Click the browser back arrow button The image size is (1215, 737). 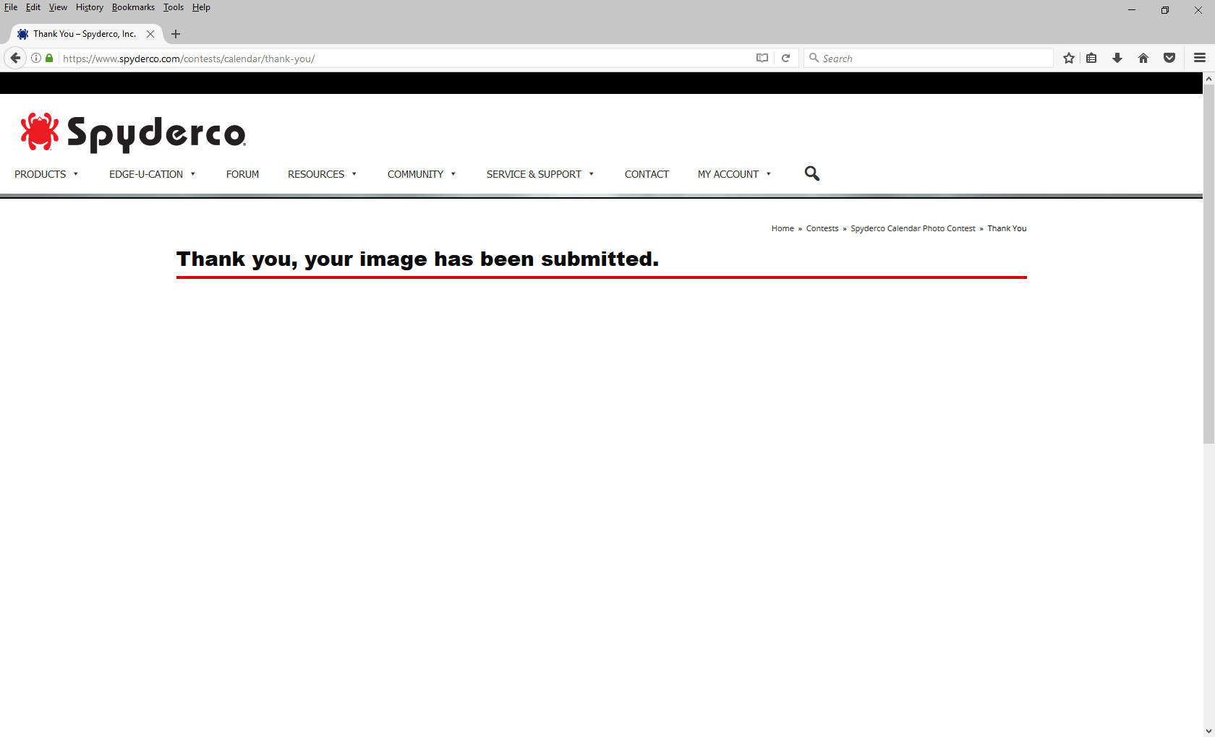[15, 58]
